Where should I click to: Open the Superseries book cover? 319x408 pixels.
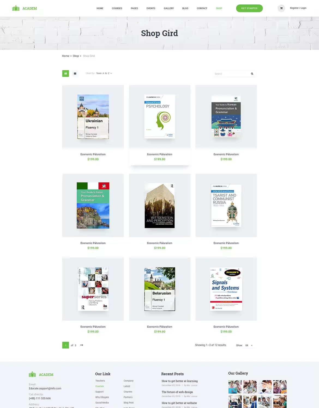[93, 289]
